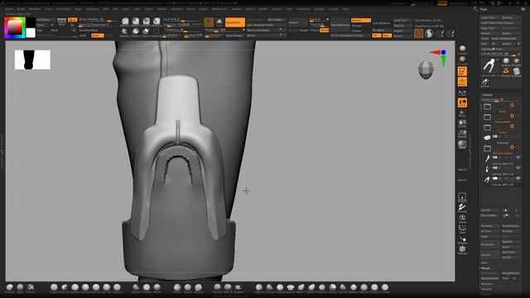Click the Duplicate subtool button
The height and width of the screenshot is (298, 530).
(x=489, y=244)
